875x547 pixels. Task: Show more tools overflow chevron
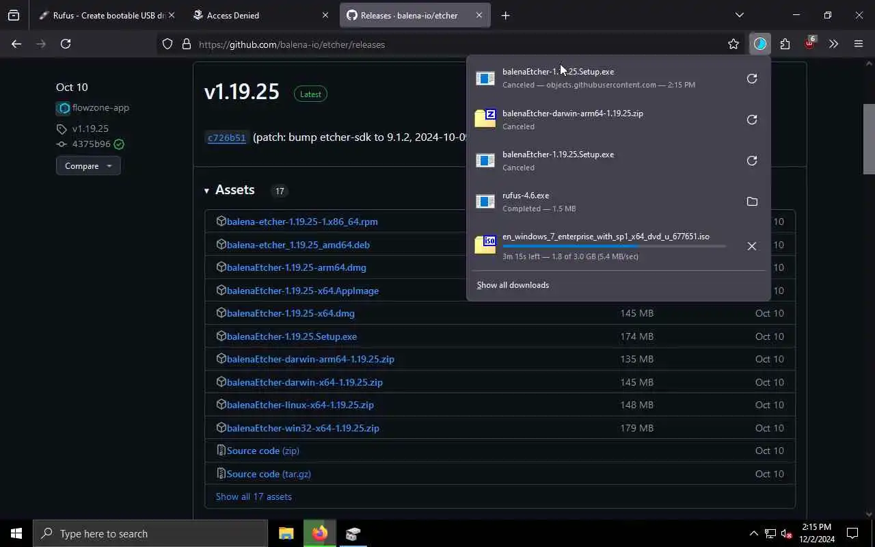click(833, 44)
